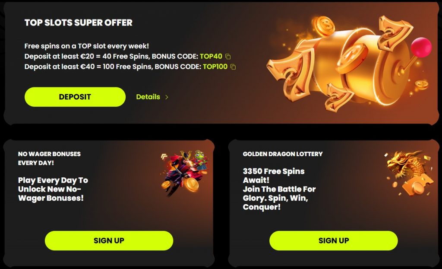Click the yellow DEPOSIT button

click(x=75, y=97)
